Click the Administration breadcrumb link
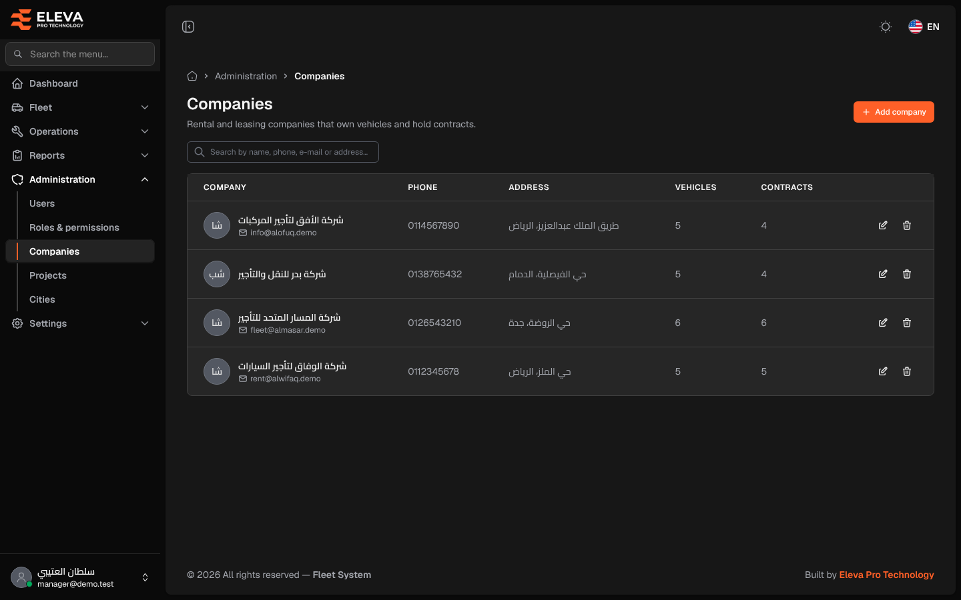Viewport: 961px width, 600px height. (x=246, y=76)
